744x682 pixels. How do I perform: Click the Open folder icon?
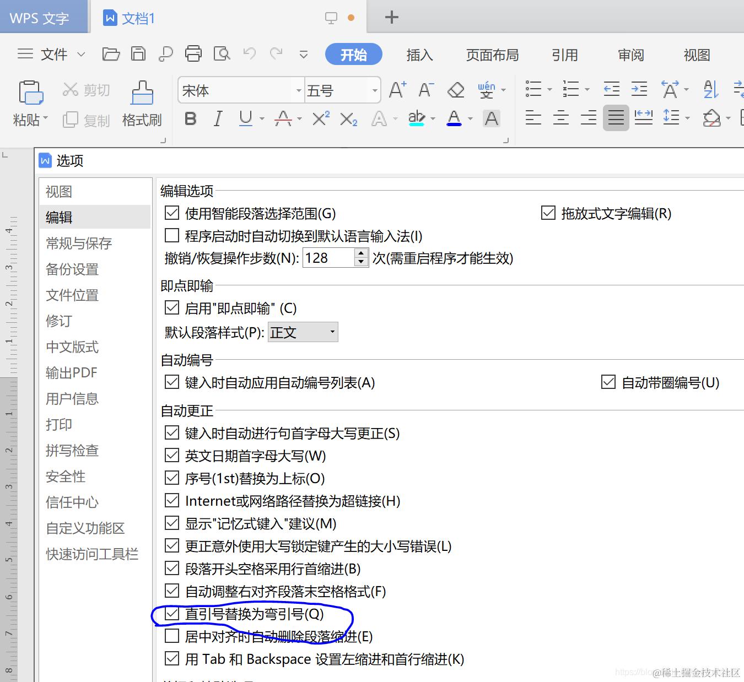pos(111,54)
